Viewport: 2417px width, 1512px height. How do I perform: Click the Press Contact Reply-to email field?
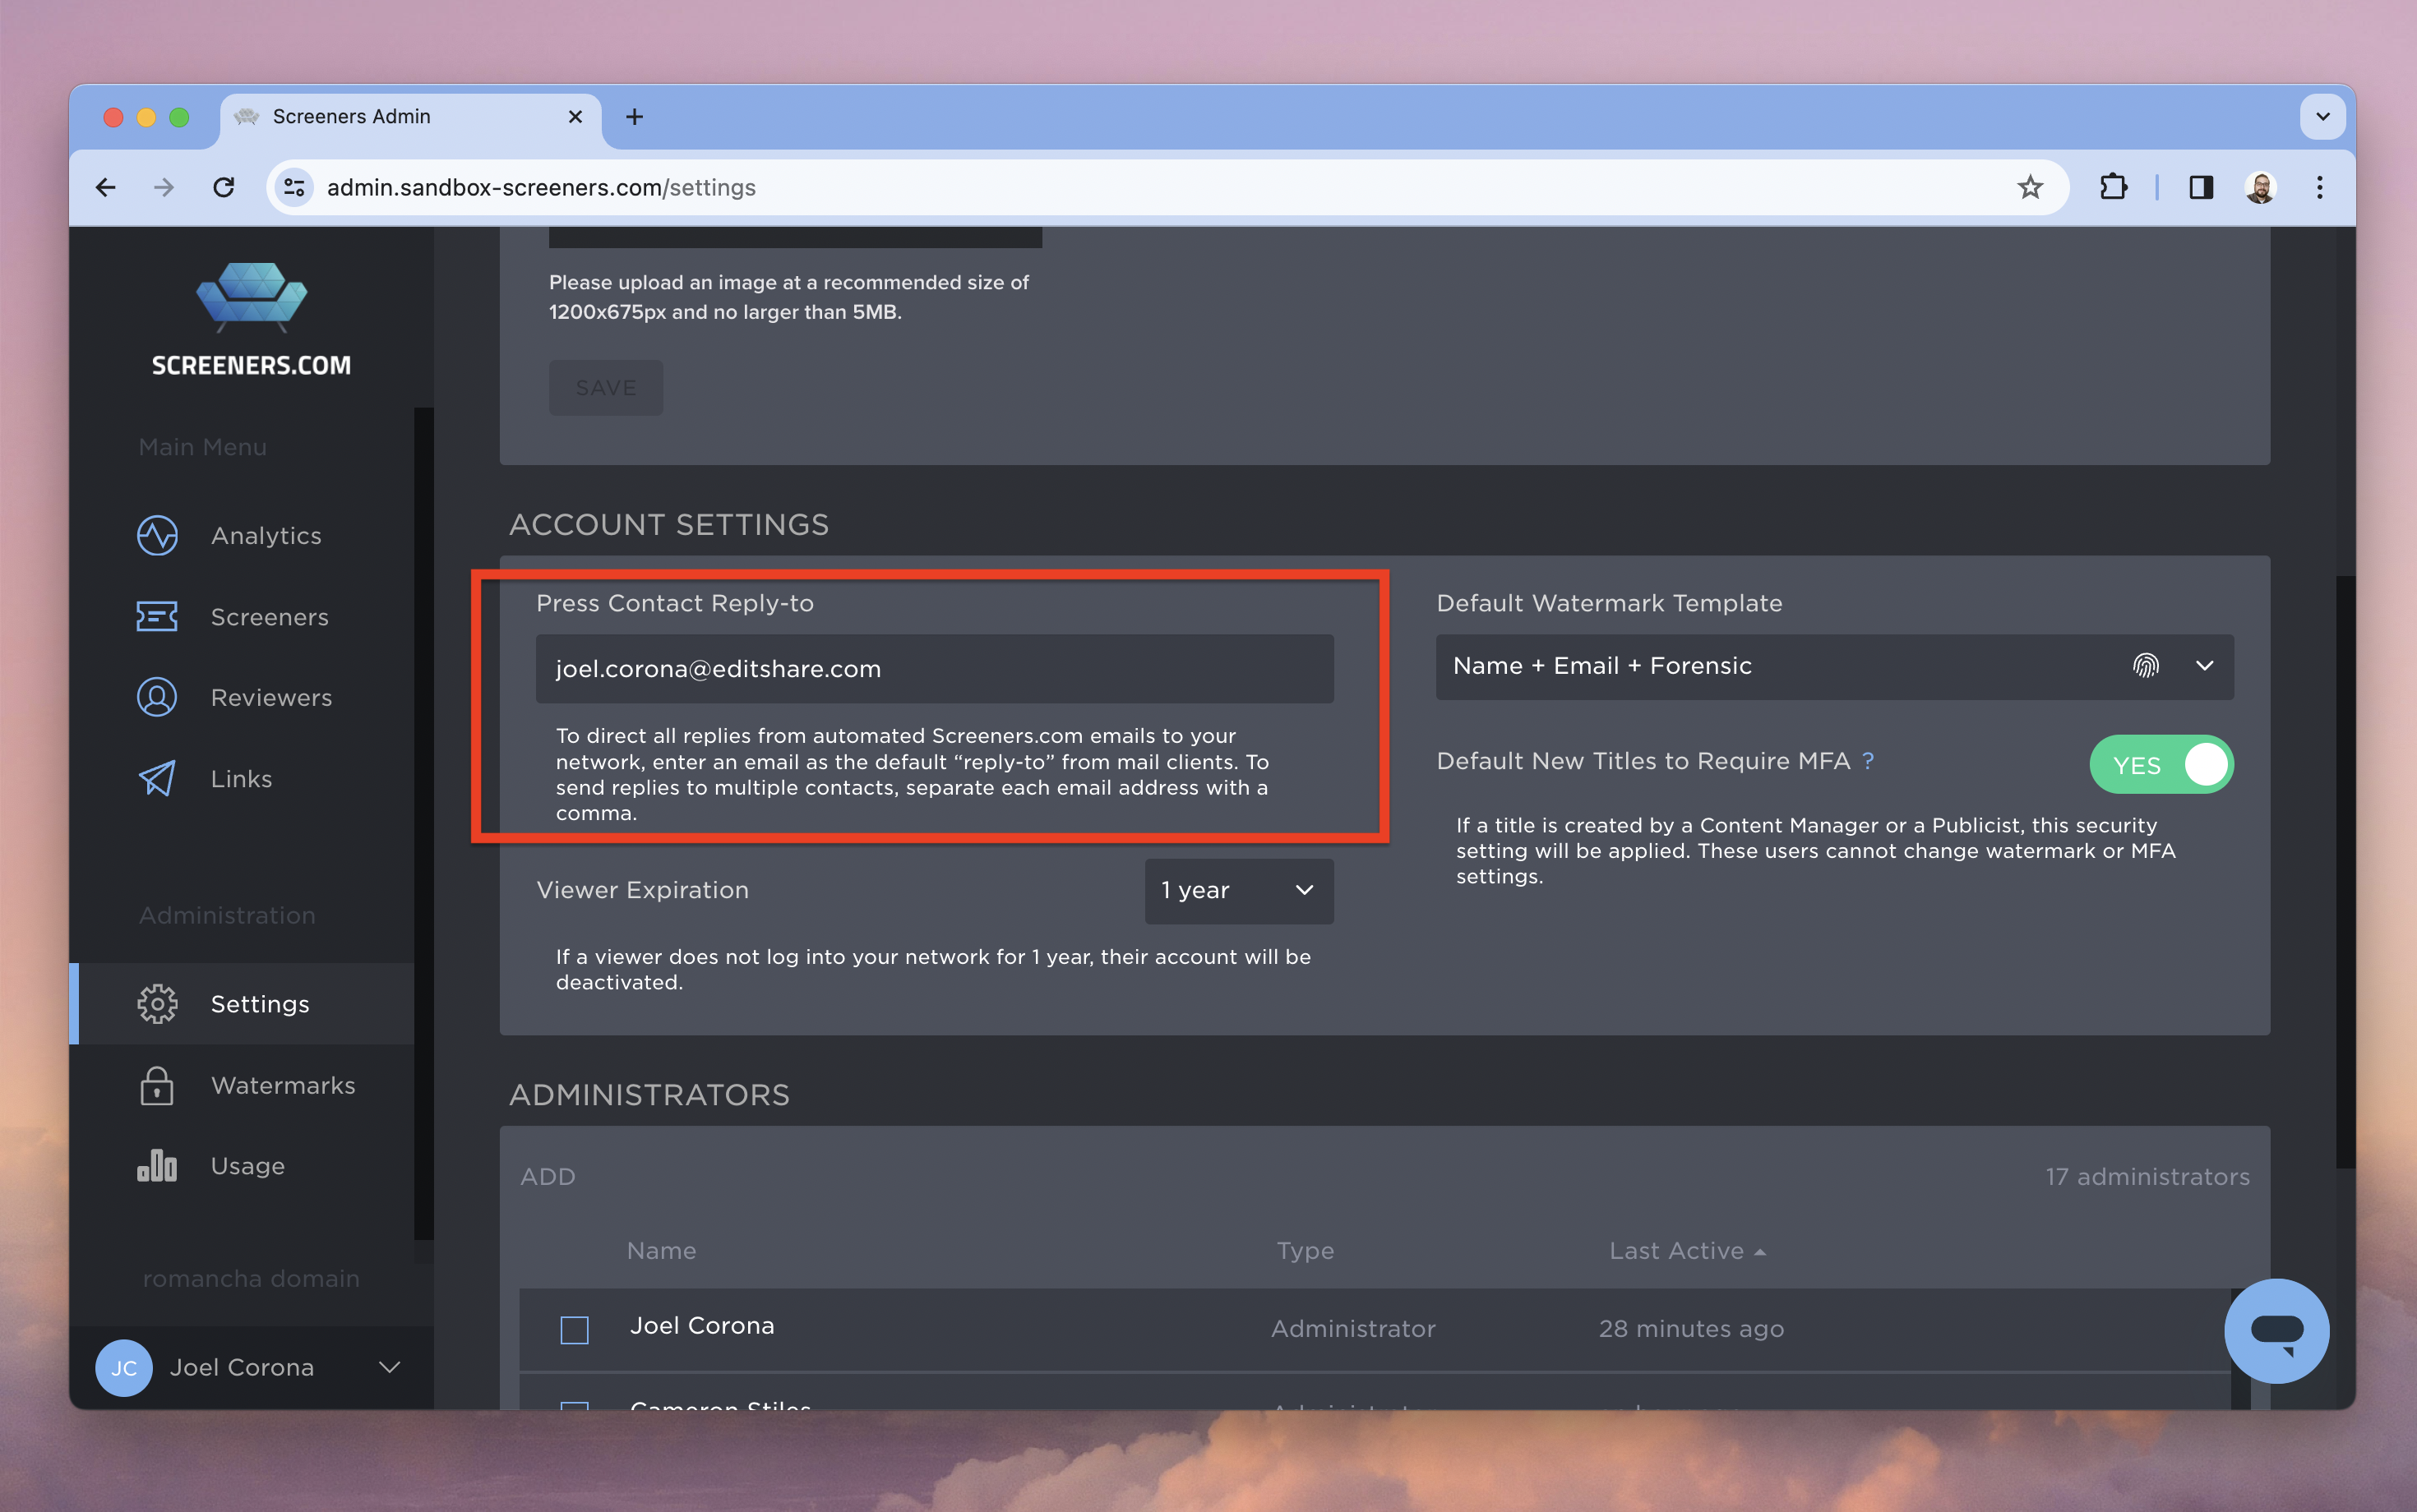point(933,669)
